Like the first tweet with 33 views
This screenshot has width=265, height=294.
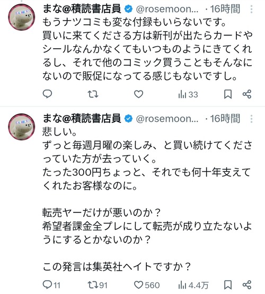(139, 94)
